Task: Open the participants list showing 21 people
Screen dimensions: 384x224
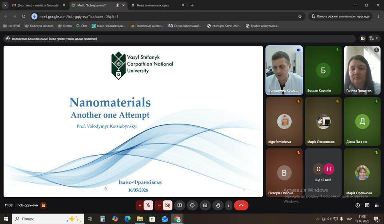Action: 374,38
